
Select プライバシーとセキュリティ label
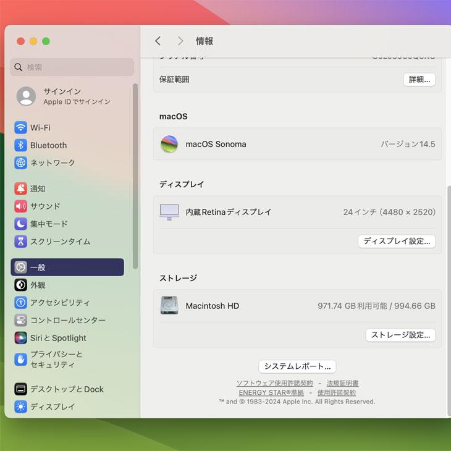(x=56, y=359)
